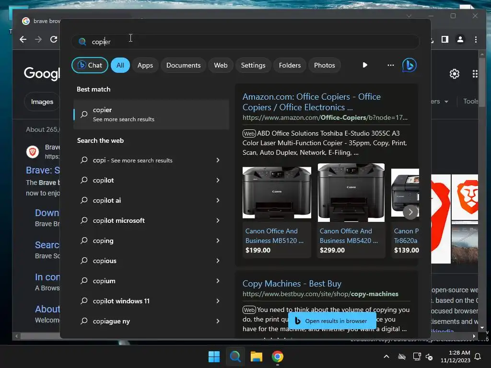Choose the 'copiague ny' search suggestion
The image size is (491, 368).
(111, 321)
